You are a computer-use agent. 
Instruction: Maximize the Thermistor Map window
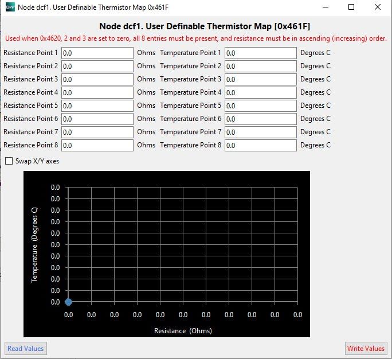click(x=351, y=7)
